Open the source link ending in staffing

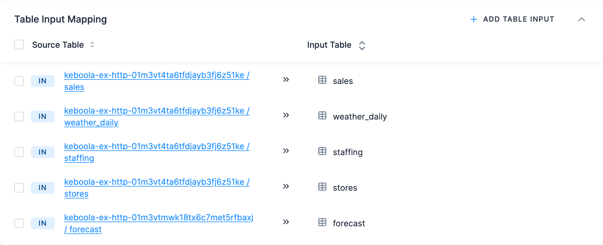(157, 152)
